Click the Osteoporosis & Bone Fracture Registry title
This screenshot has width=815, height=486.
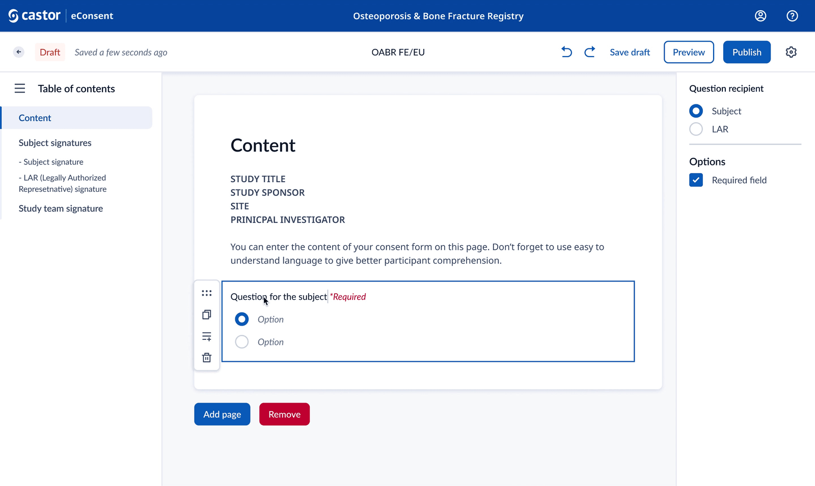coord(438,16)
